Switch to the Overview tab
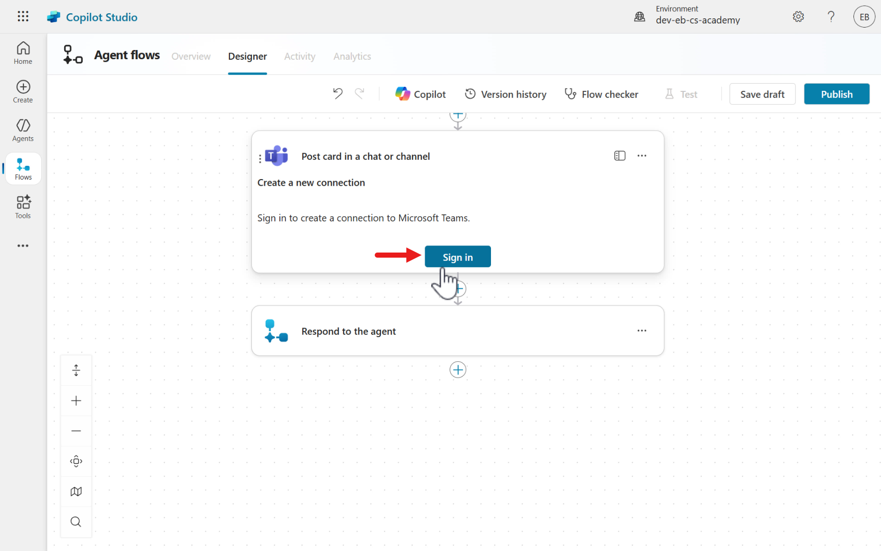The width and height of the screenshot is (881, 551). [x=191, y=56]
